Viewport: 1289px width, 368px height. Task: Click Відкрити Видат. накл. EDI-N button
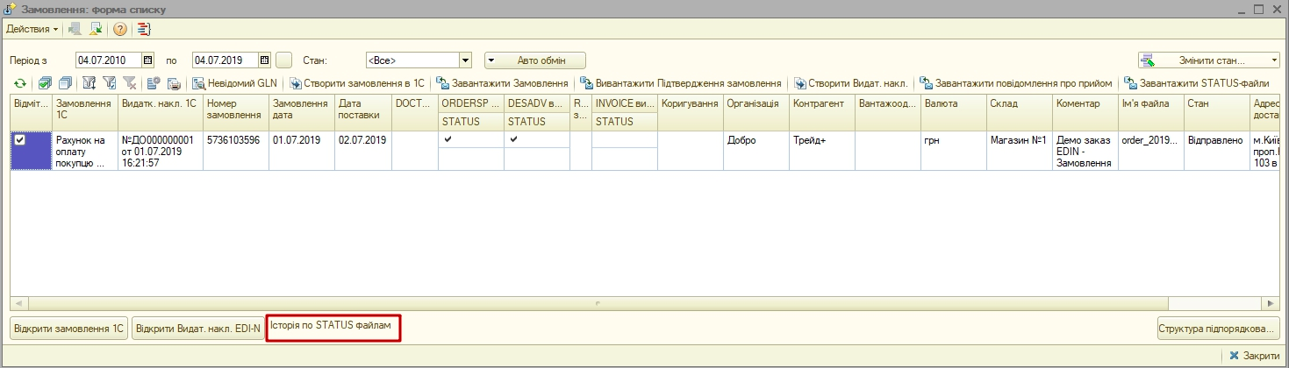coord(198,329)
